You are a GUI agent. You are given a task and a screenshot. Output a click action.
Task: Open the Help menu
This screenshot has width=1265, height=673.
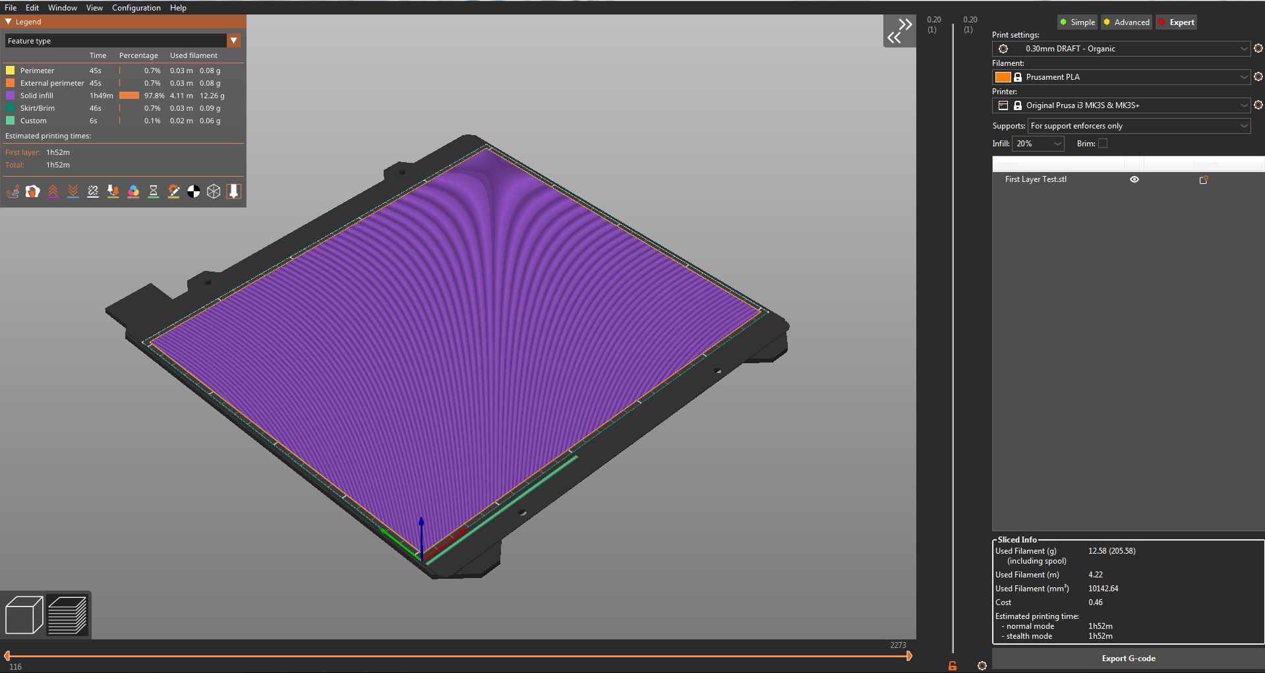click(177, 7)
